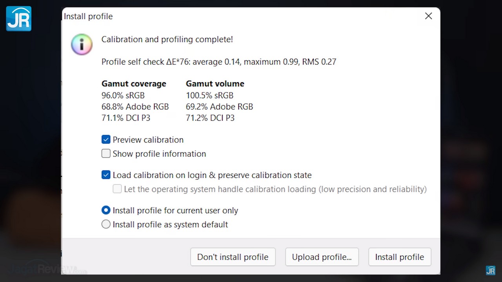
Task: Click the Gamut coverage heading
Action: 134,84
